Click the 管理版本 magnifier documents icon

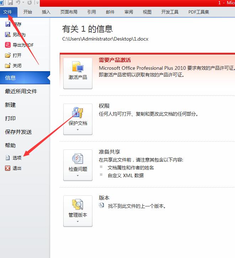pos(78,204)
